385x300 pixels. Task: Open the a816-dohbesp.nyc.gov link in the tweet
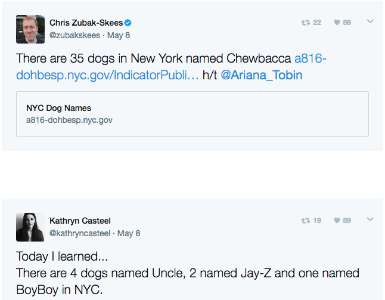pyautogui.click(x=171, y=67)
